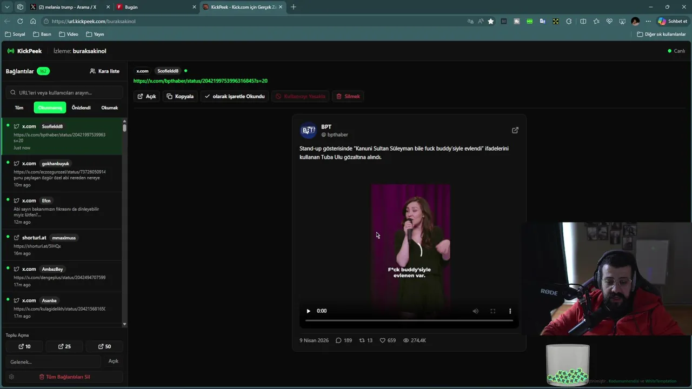Click the Kullanıcıyı Yasakla button
The image size is (692, 389).
(301, 96)
